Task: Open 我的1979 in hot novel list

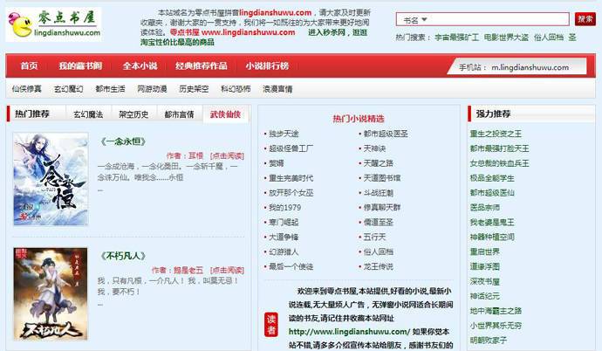Action: [x=284, y=207]
